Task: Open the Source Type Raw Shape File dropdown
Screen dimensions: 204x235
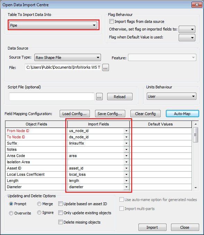Action: (x=68, y=58)
